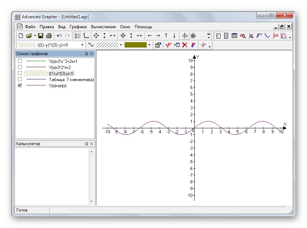Expand the calculus toolbar overflow arrow
The image size is (307, 228).
(x=290, y=37)
